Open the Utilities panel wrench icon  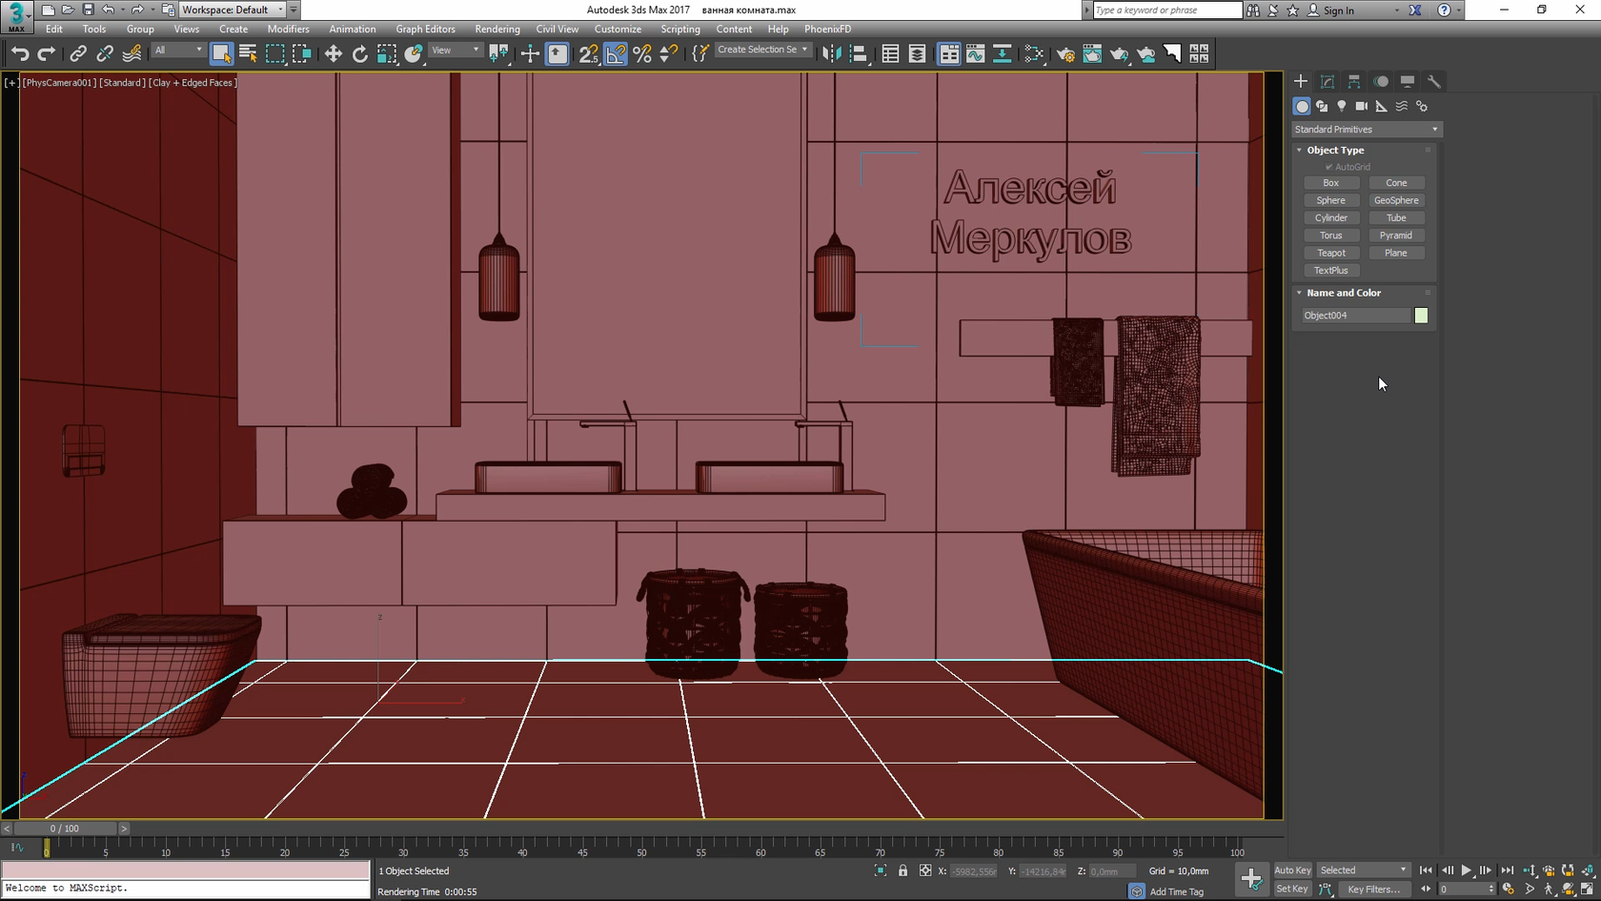1434,82
